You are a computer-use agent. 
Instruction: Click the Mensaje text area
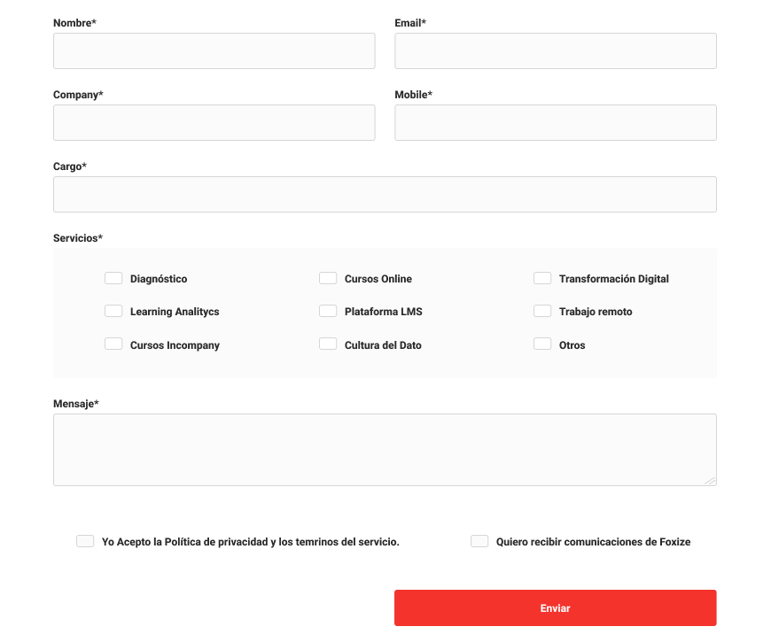point(385,450)
